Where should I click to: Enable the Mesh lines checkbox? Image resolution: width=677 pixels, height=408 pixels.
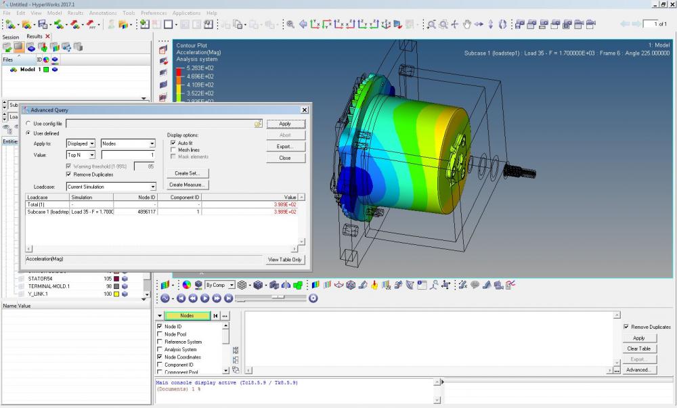173,150
